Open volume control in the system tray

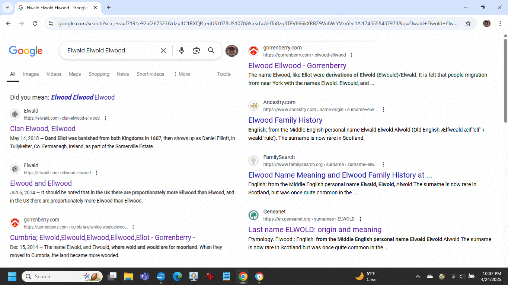coord(462,276)
